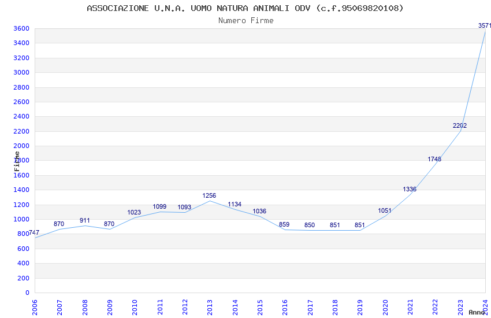
Task: Click data label 1036 for 2015
Action: click(x=259, y=211)
